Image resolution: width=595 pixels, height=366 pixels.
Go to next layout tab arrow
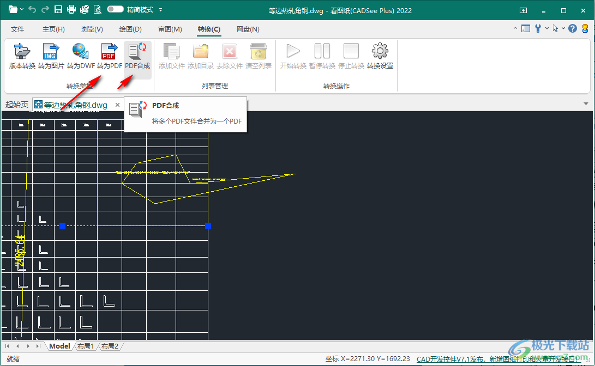click(28, 346)
